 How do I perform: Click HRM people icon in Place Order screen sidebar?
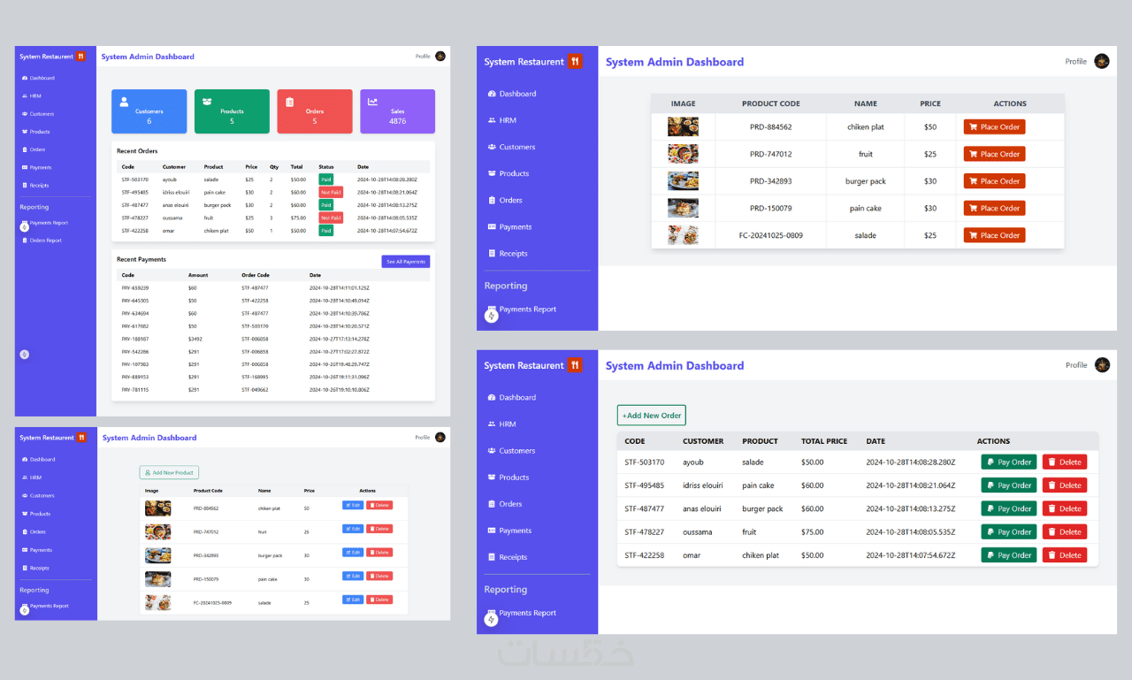(492, 120)
